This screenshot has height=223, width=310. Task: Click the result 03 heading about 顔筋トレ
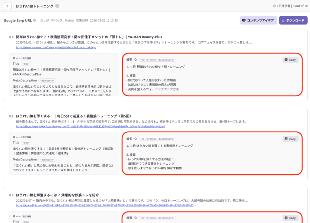(x=57, y=195)
